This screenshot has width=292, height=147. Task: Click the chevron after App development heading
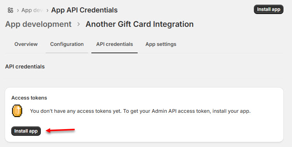pyautogui.click(x=79, y=24)
